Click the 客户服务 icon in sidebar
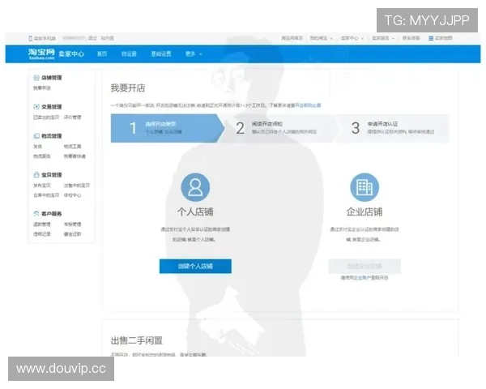The height and width of the screenshot is (389, 486). (x=36, y=213)
